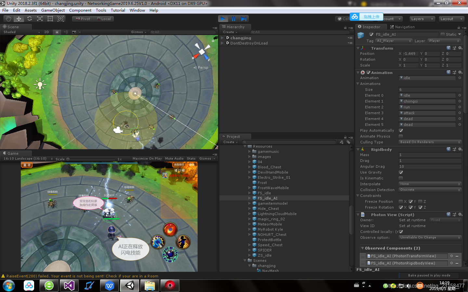The width and height of the screenshot is (468, 292).
Task: Click the Step frame button
Action: click(243, 19)
